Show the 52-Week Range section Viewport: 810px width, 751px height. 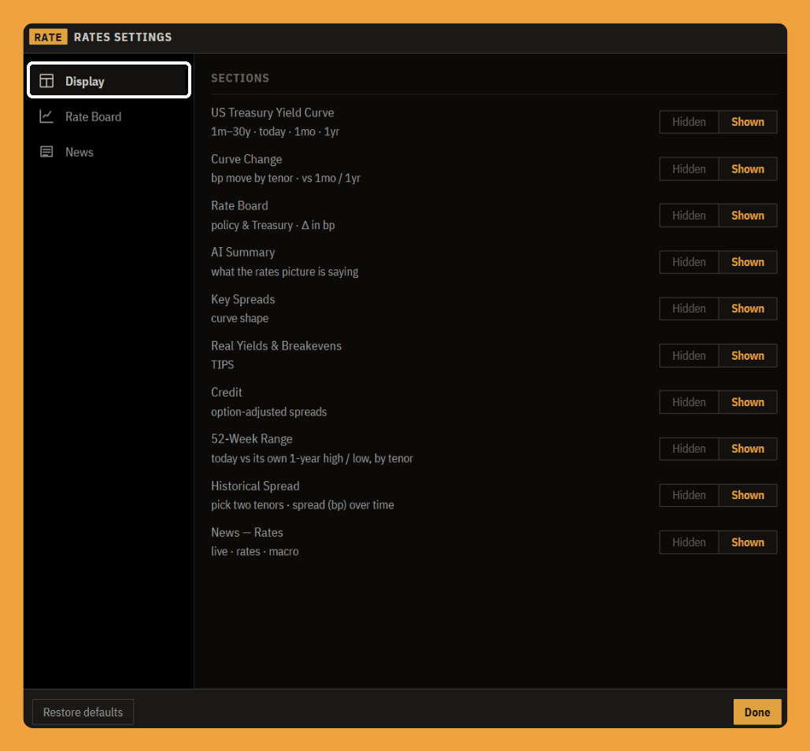(748, 449)
